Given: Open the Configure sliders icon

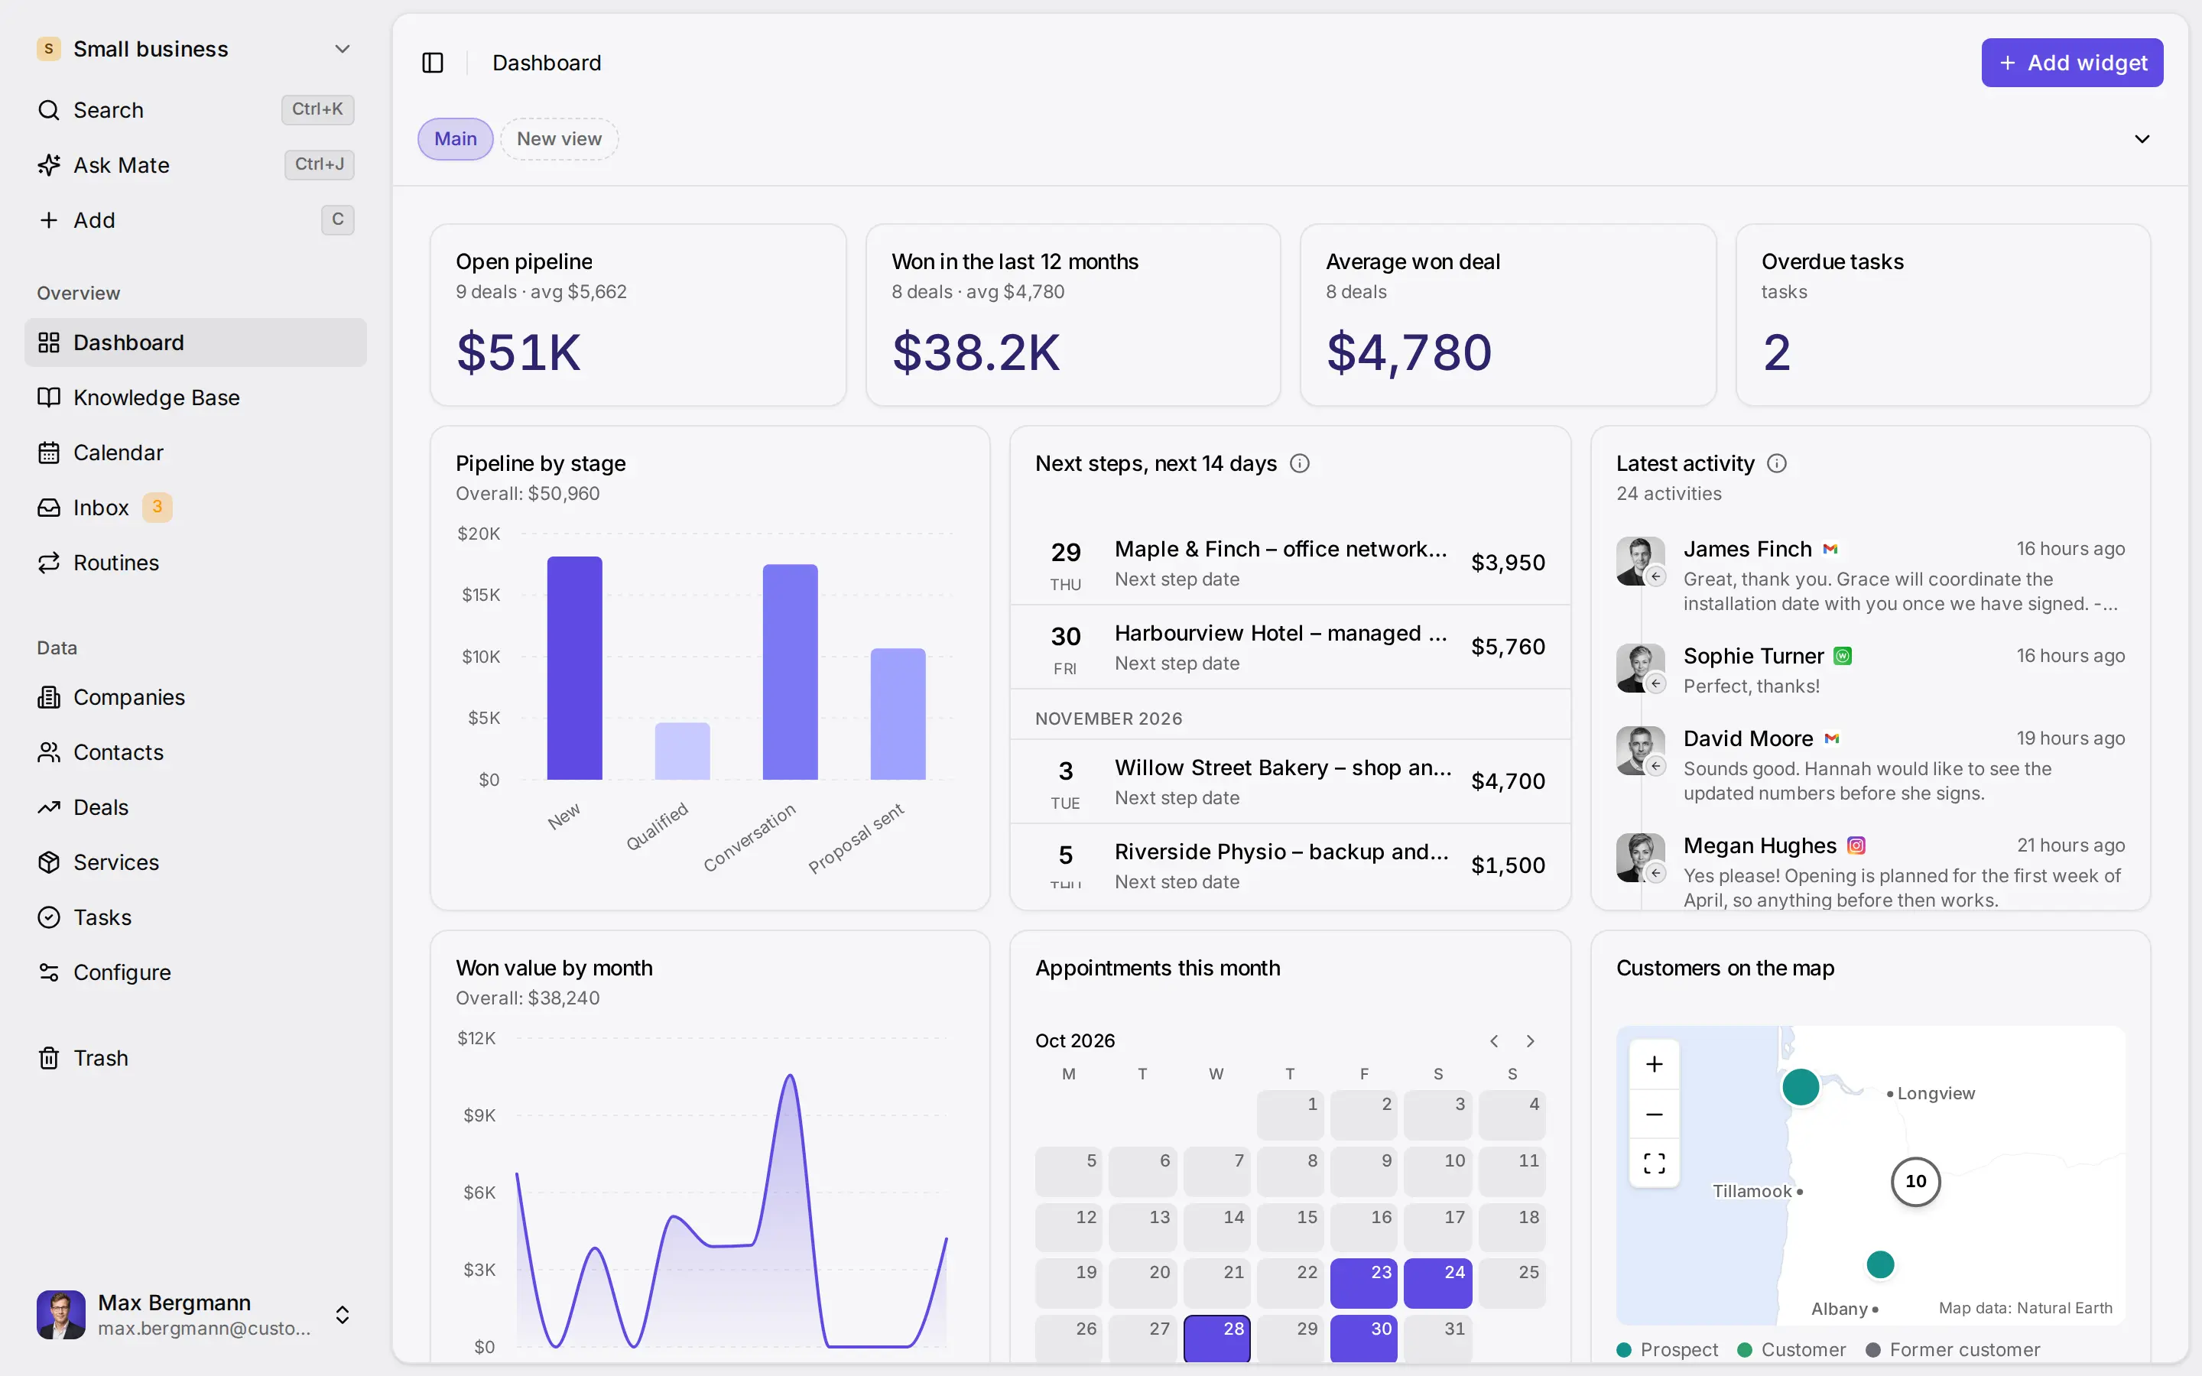Looking at the screenshot, I should tap(48, 972).
